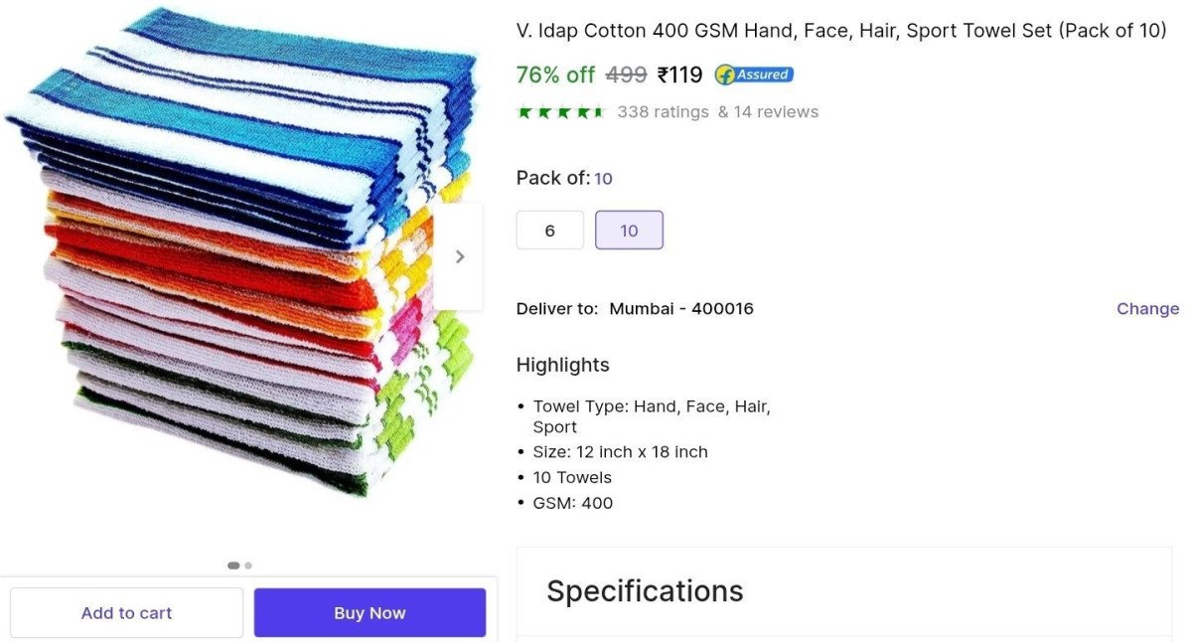The height and width of the screenshot is (642, 1192).
Task: Click the Pack of: 10 label
Action: (x=564, y=178)
